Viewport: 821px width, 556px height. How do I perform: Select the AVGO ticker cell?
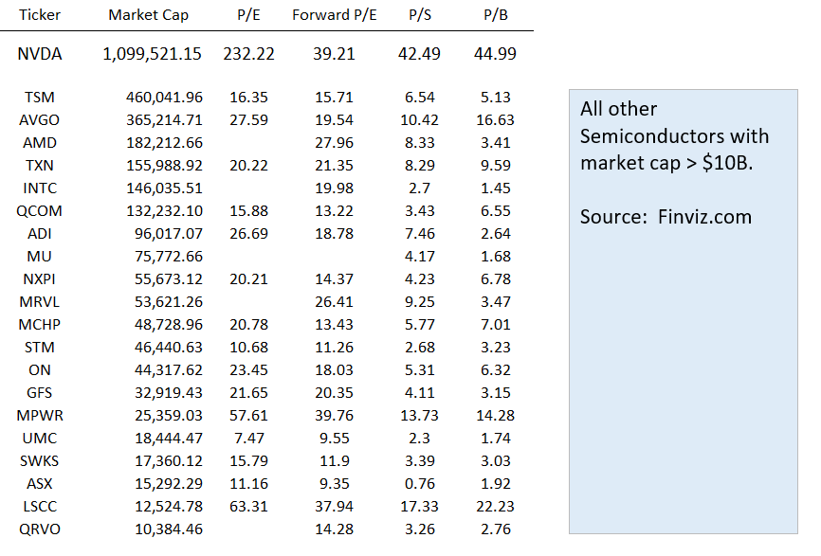tap(40, 120)
